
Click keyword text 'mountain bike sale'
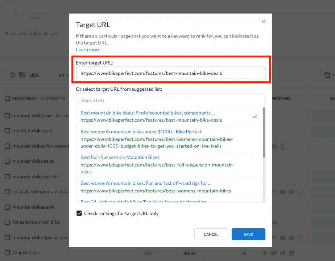pyautogui.click(x=32, y=131)
